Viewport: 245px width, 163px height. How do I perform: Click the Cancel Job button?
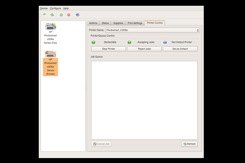point(101,144)
